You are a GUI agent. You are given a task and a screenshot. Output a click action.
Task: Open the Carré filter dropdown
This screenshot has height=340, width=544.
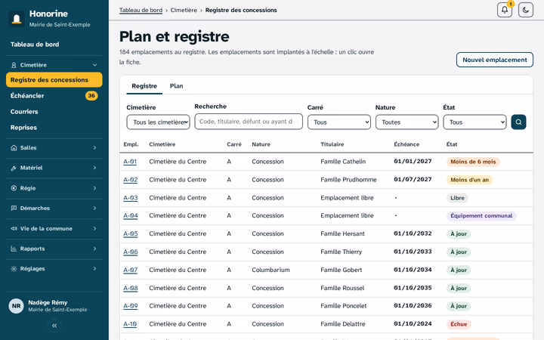click(x=339, y=122)
